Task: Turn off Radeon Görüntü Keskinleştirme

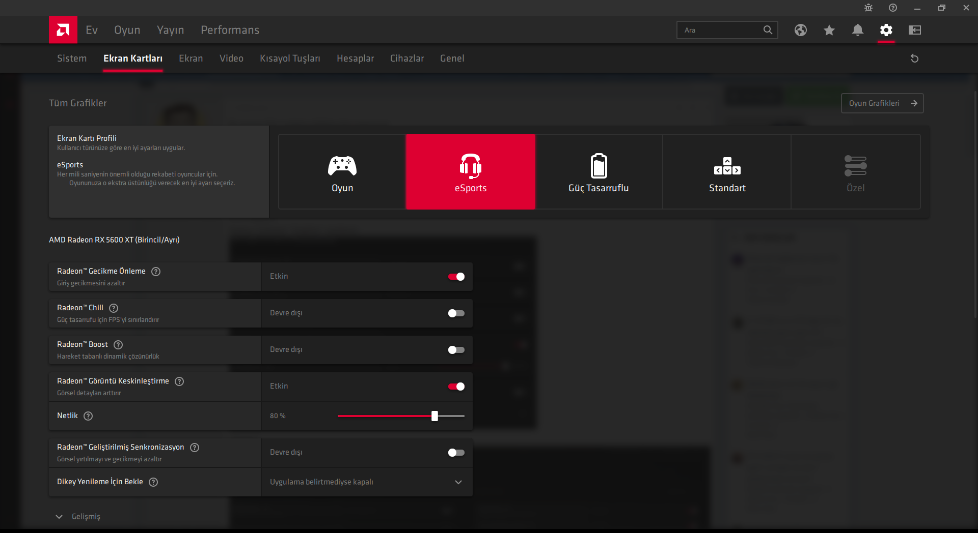Action: (456, 387)
